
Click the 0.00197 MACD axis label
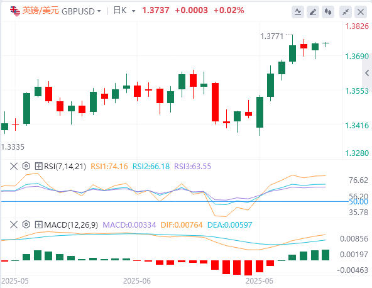click(x=354, y=255)
